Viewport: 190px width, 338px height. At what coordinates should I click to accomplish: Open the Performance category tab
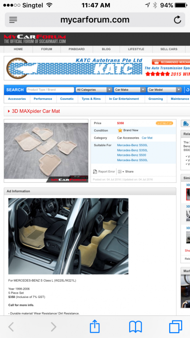(43, 99)
